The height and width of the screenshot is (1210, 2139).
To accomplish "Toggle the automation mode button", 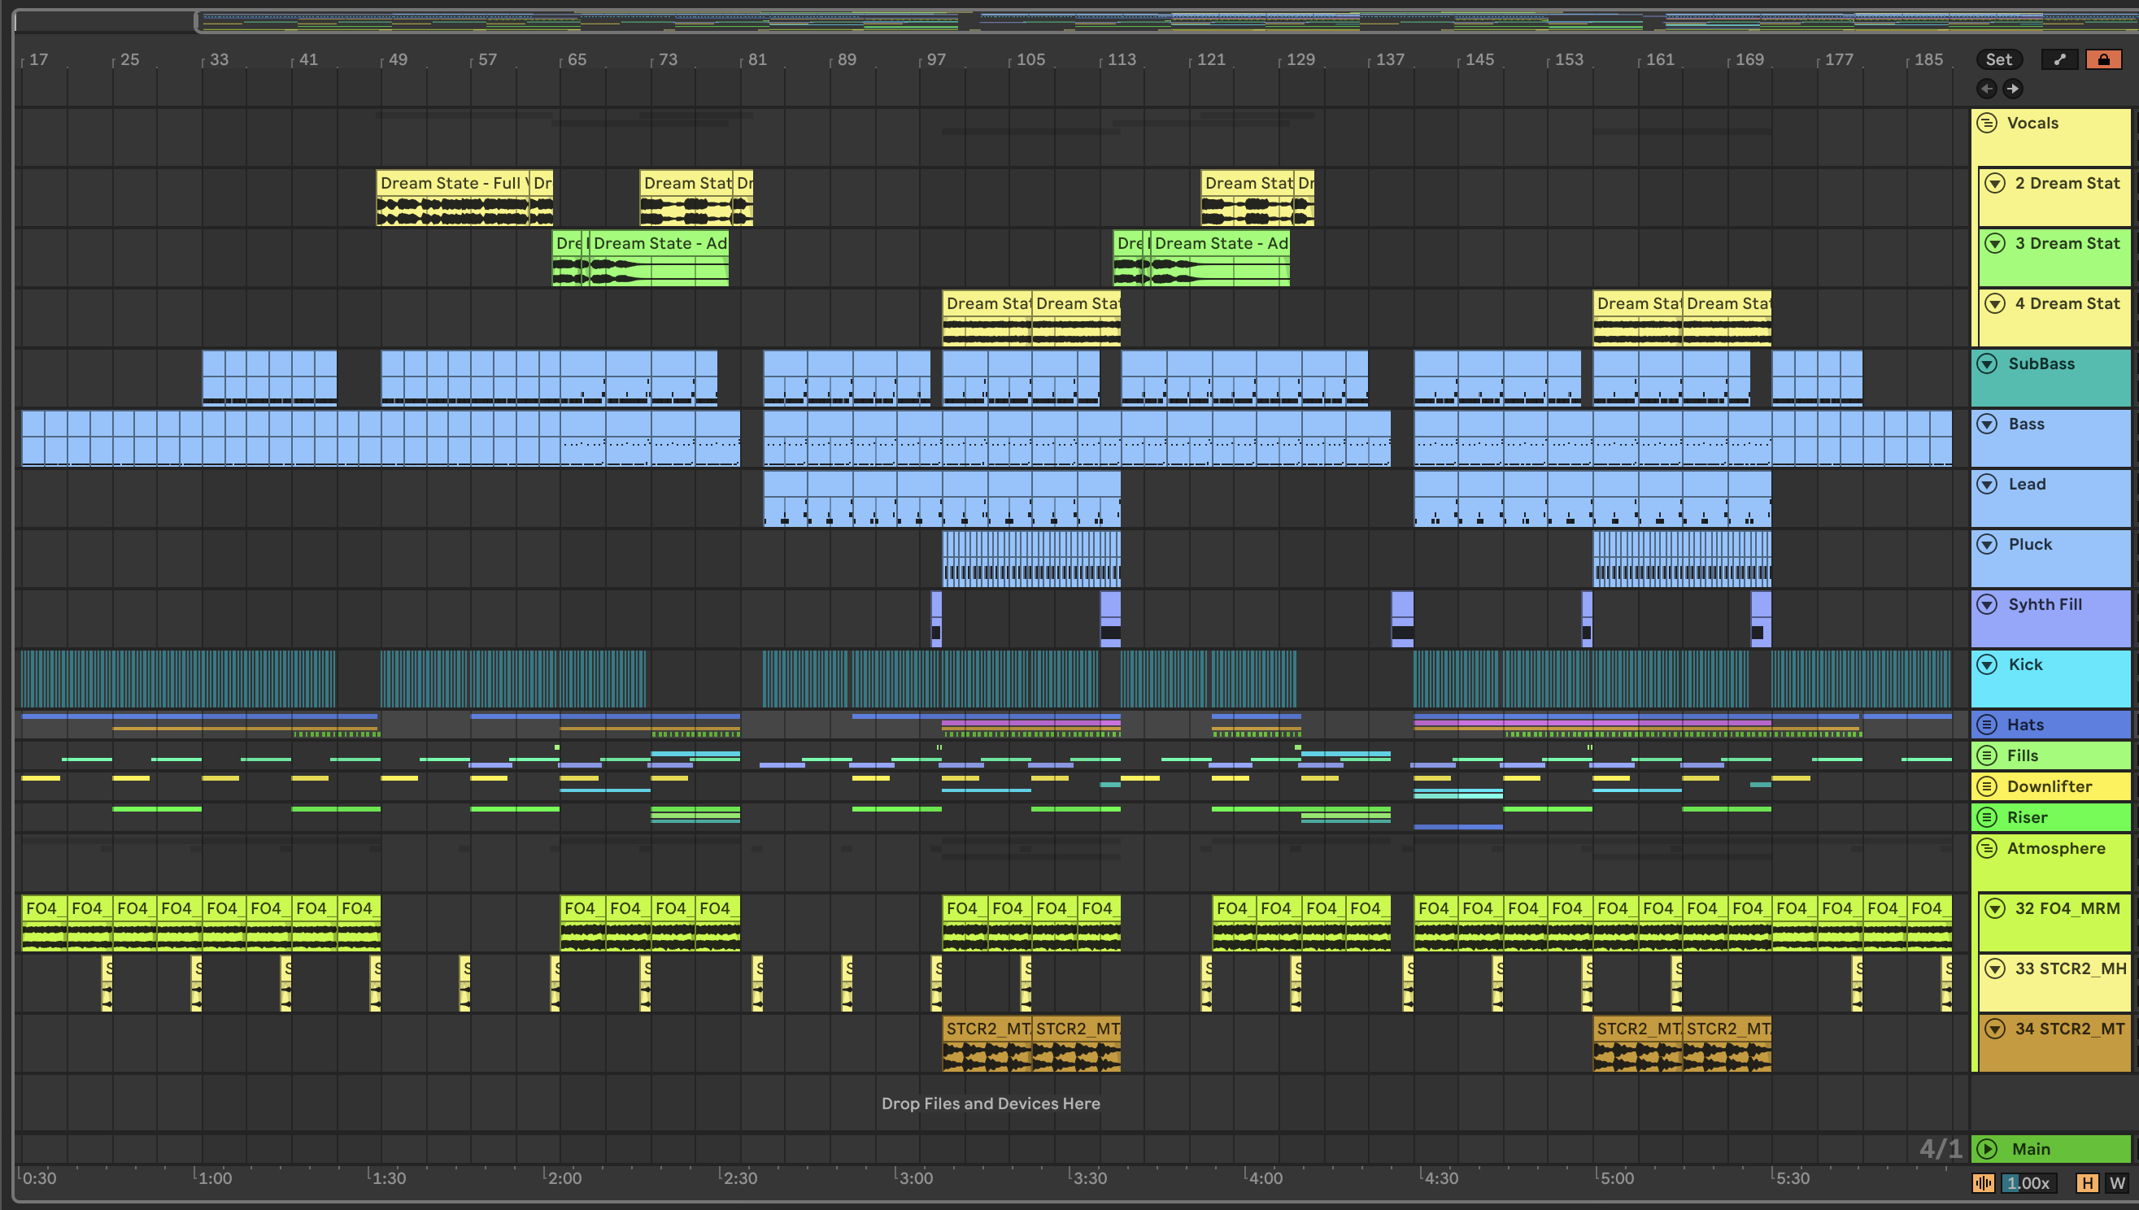I will pyautogui.click(x=2059, y=59).
